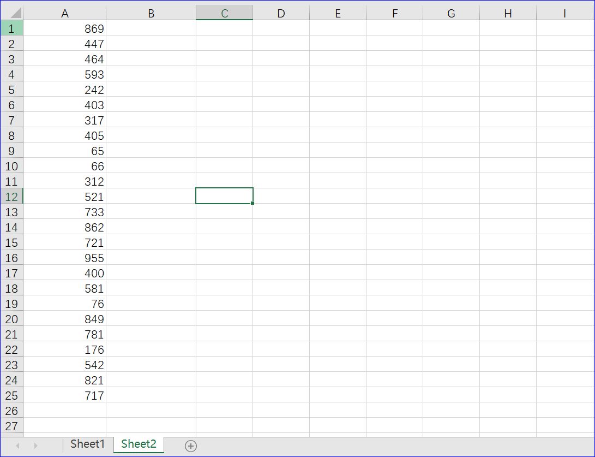Click cell containing 312
The image size is (595, 457).
[x=64, y=181]
